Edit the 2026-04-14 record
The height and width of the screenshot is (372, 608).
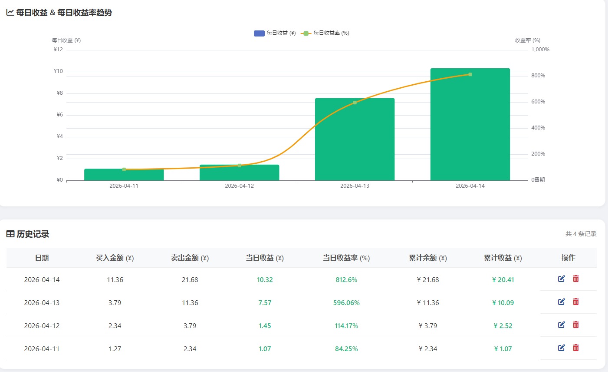point(561,279)
